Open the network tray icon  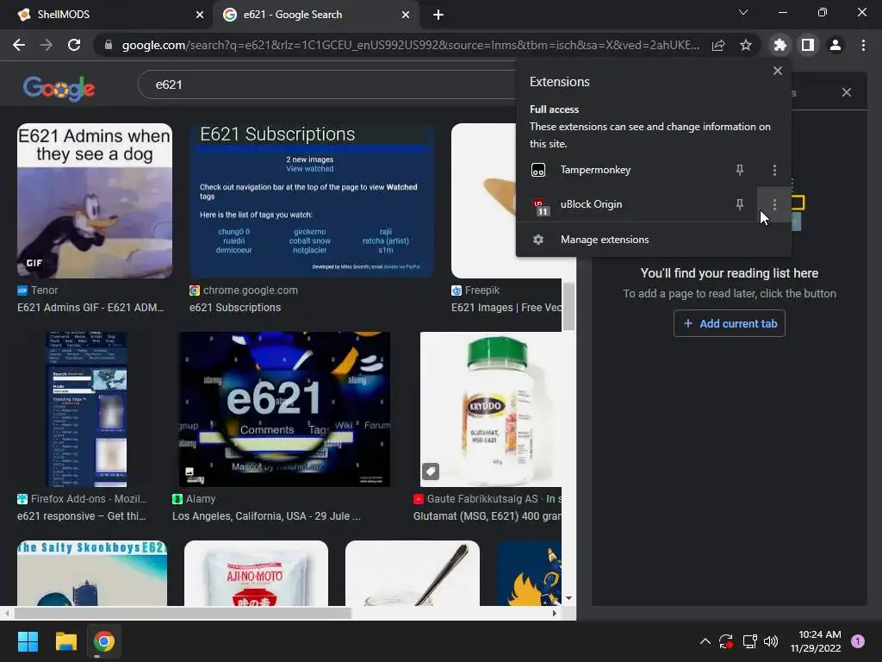tap(749, 641)
